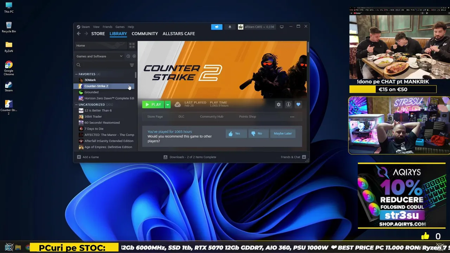Toggle Counter-Strike 2 favorite heart icon

point(298,104)
